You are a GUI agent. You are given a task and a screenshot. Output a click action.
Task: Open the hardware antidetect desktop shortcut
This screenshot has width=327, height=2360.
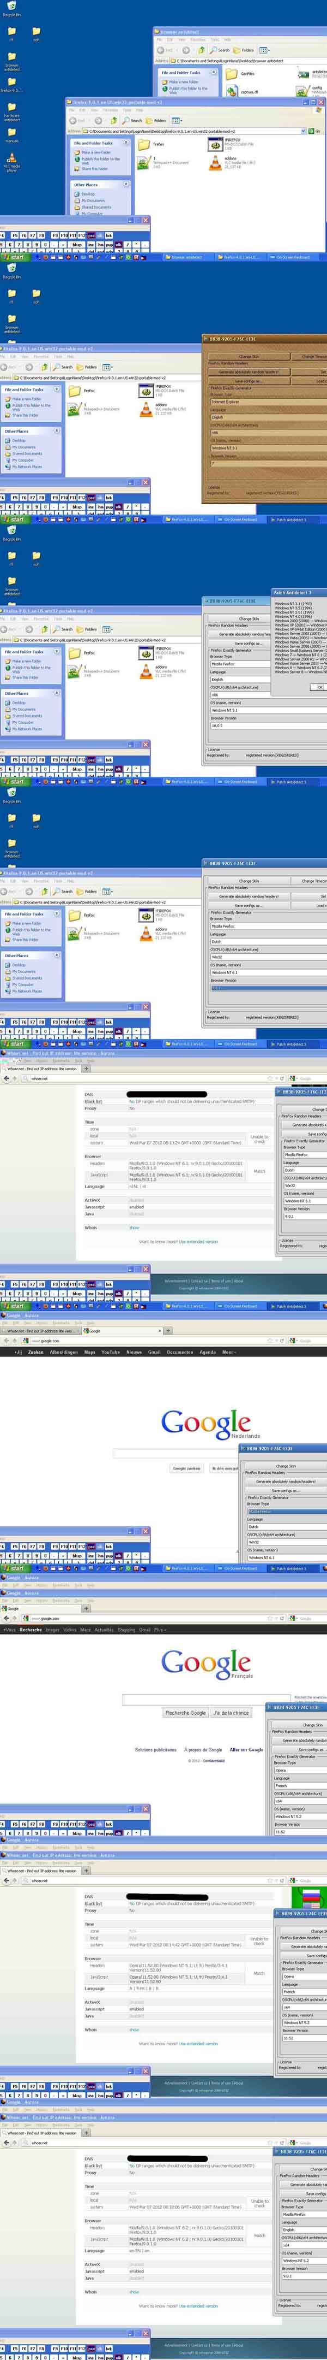click(x=12, y=108)
